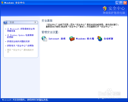The image size is (128, 102).
Task: Open 获取有关“安全中心”的帮助 link
Action: pyautogui.click(x=20, y=46)
